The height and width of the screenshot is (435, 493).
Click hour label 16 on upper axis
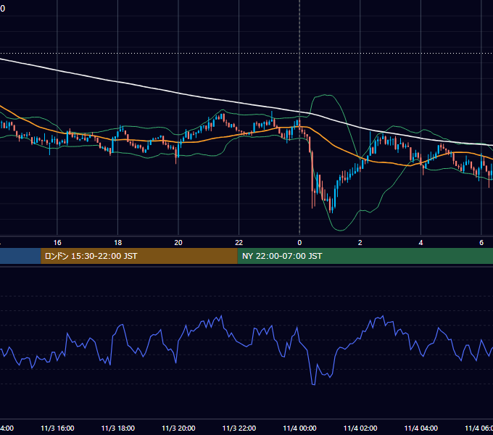57,243
